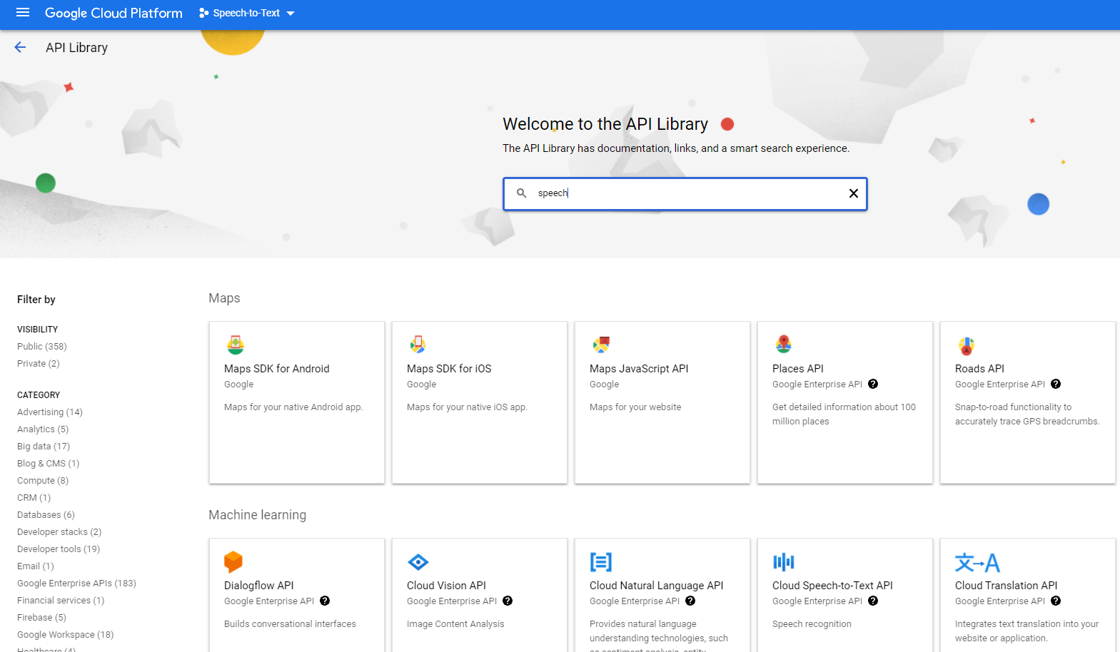1120x652 pixels.
Task: Filter by Public visibility
Action: (x=41, y=347)
